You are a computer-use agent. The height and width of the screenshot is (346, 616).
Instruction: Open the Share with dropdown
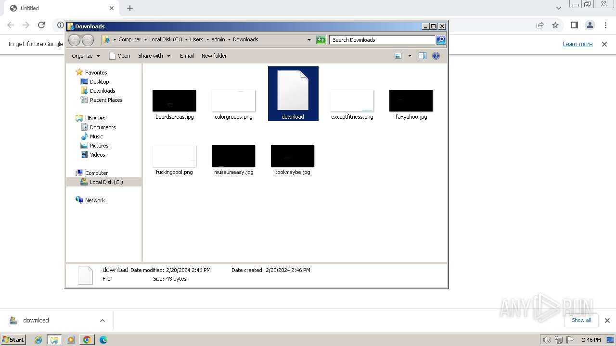tap(154, 56)
